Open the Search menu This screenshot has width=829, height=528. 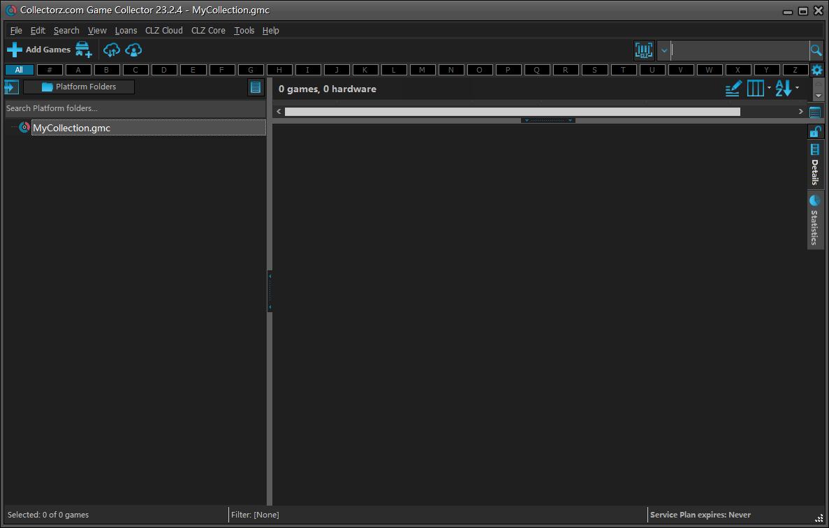click(x=66, y=31)
